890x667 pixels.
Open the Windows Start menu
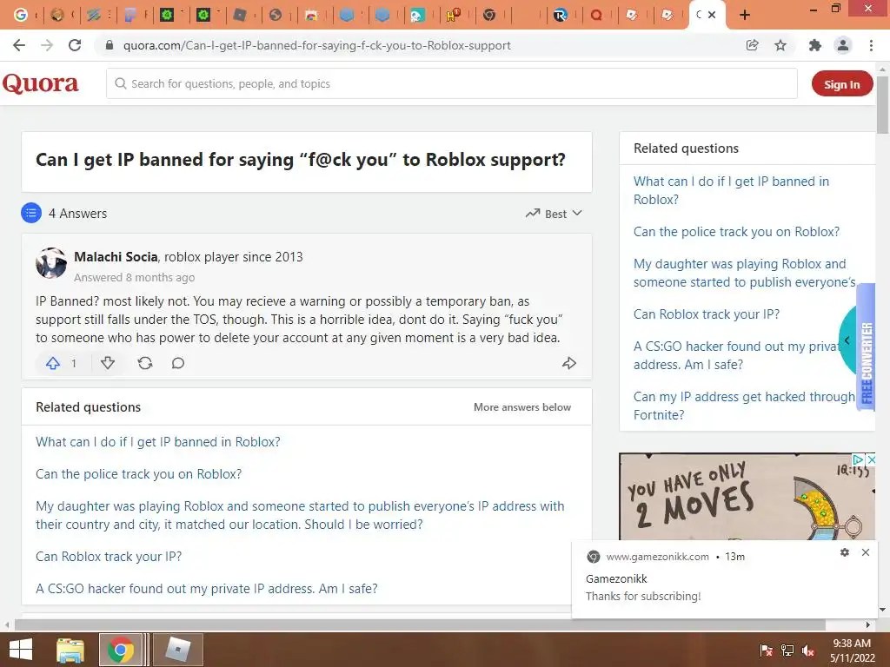(21, 650)
